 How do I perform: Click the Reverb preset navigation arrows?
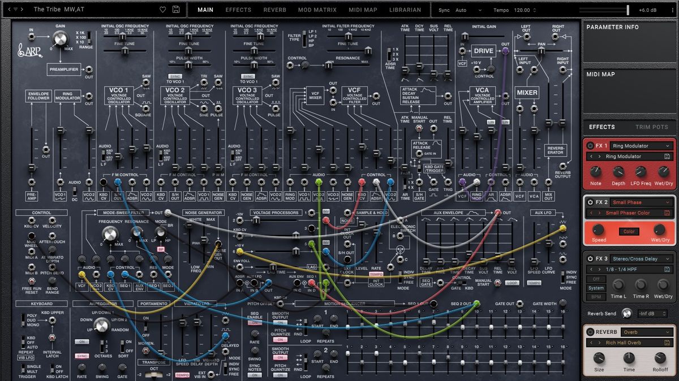594,343
